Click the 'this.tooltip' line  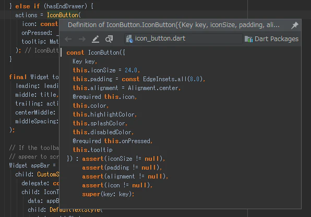[x=92, y=150]
